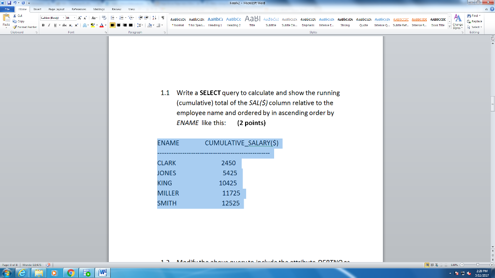Screen dimensions: 495x278
Task: Click the Copy icon in Clipboard group
Action: [15, 21]
